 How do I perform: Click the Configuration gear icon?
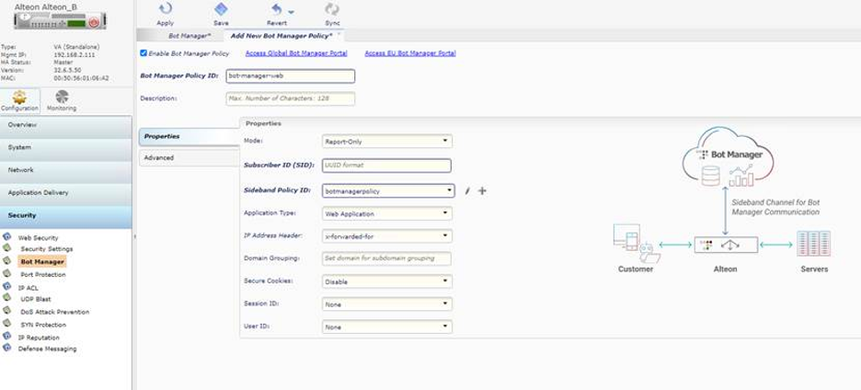pyautogui.click(x=19, y=97)
